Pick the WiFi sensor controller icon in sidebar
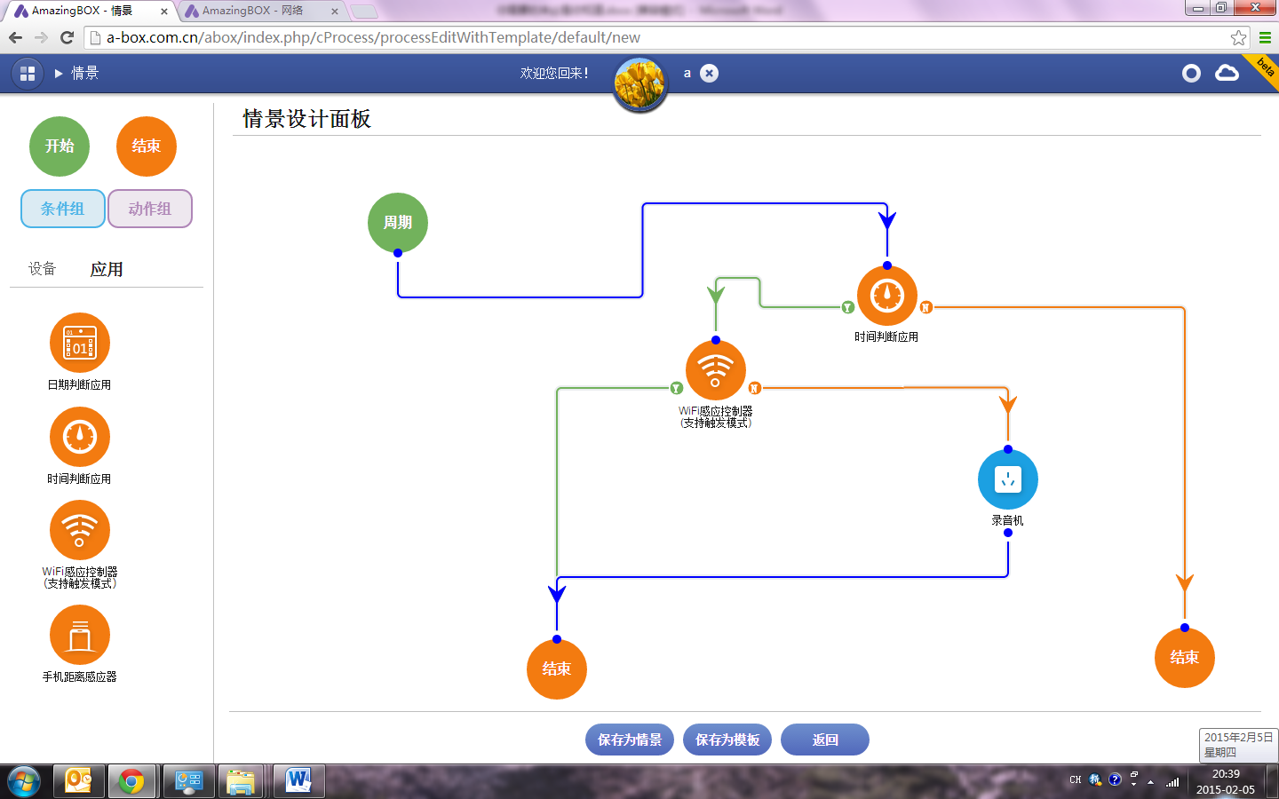This screenshot has height=799, width=1279. click(x=80, y=530)
